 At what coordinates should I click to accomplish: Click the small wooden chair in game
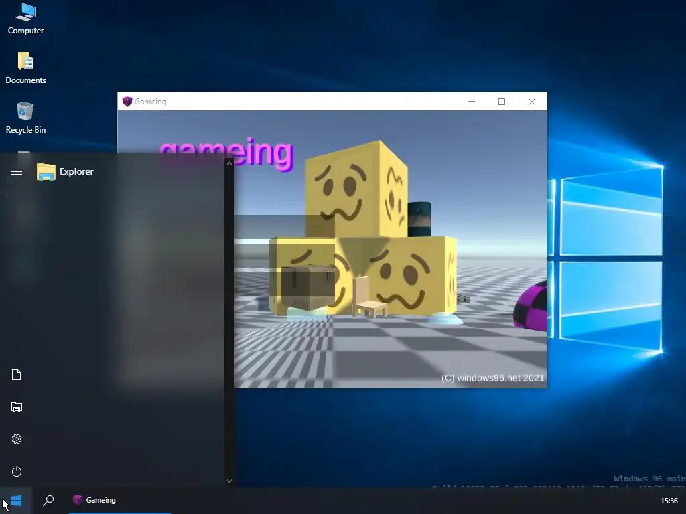(x=369, y=296)
